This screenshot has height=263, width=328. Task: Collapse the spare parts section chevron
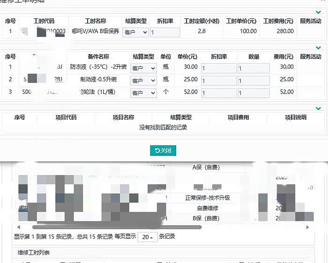pos(318,48)
